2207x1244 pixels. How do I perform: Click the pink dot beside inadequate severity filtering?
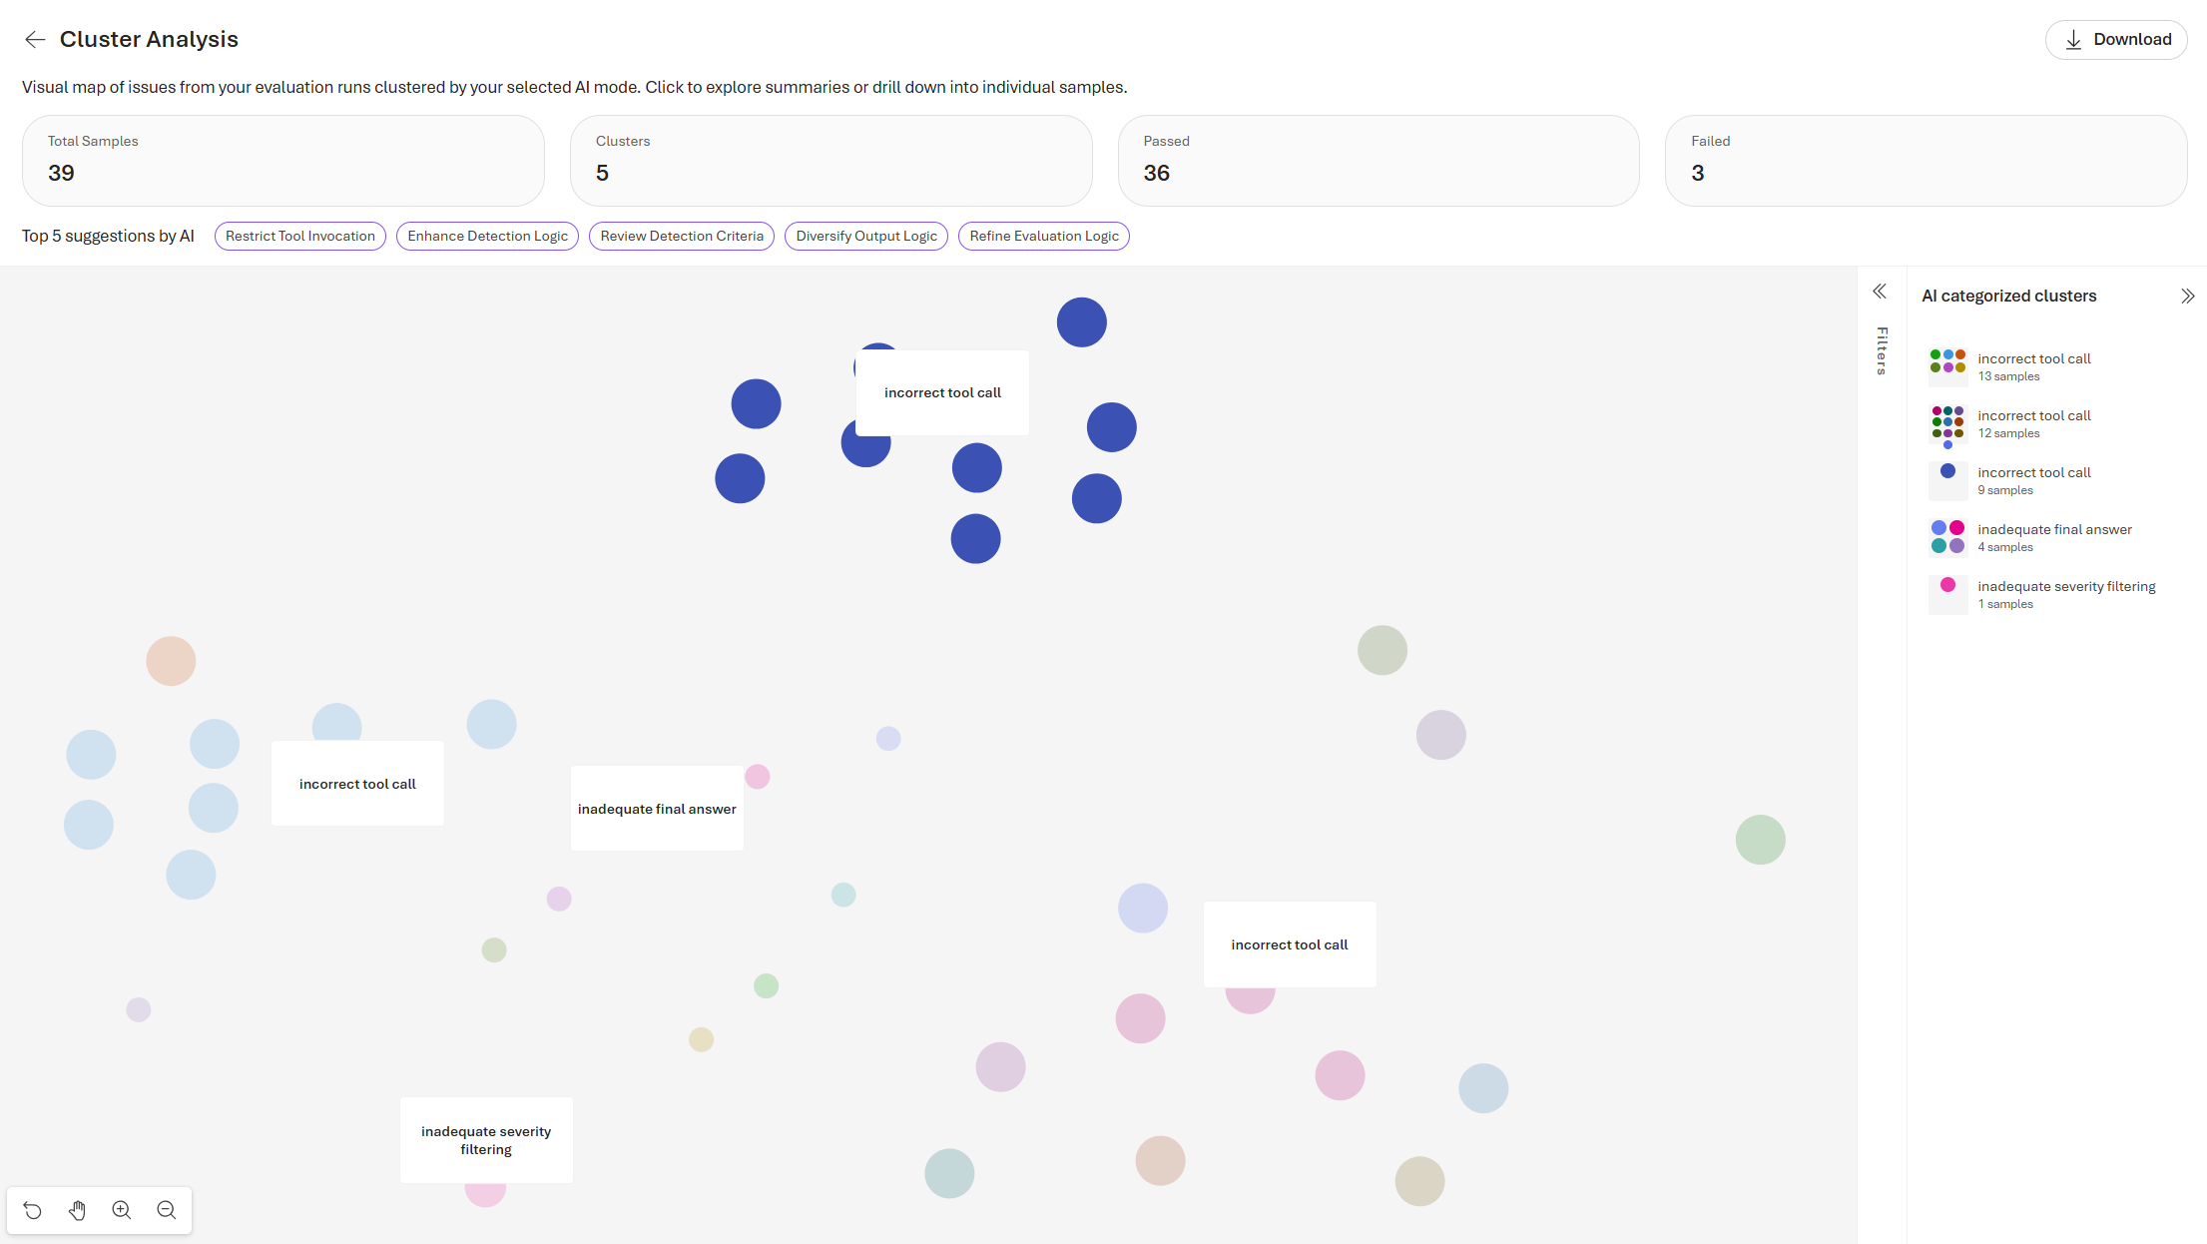coord(1946,585)
